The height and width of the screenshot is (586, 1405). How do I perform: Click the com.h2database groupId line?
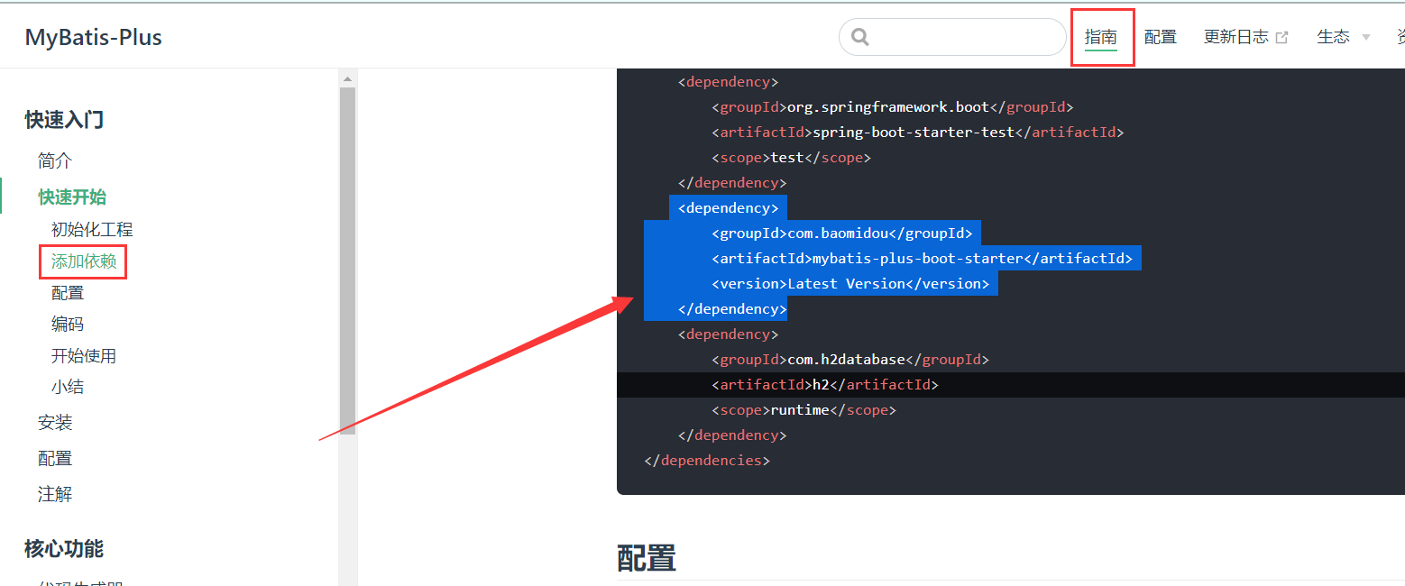point(850,360)
